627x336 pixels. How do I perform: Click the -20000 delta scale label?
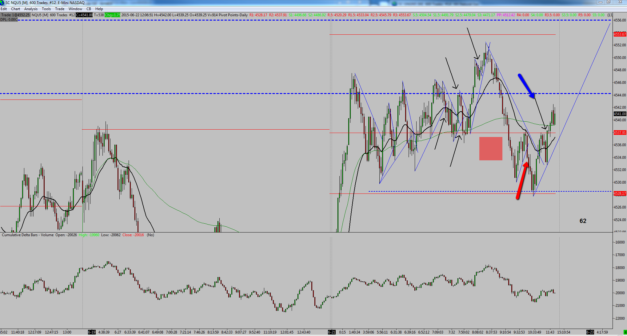(620, 293)
